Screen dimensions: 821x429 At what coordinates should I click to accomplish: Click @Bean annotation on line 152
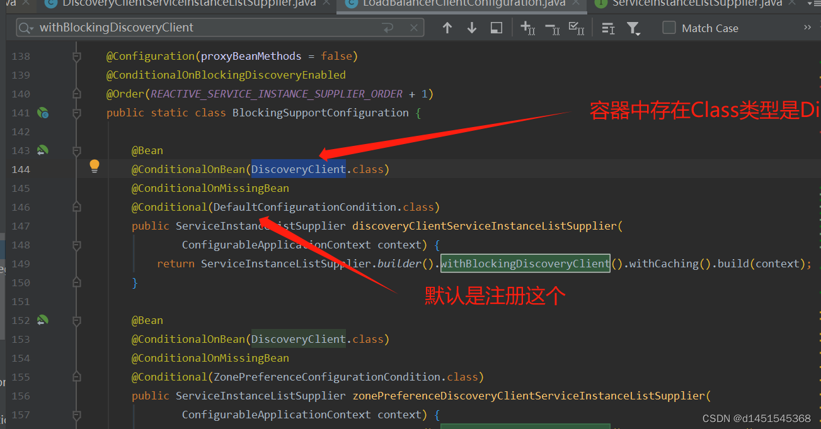[x=147, y=320]
